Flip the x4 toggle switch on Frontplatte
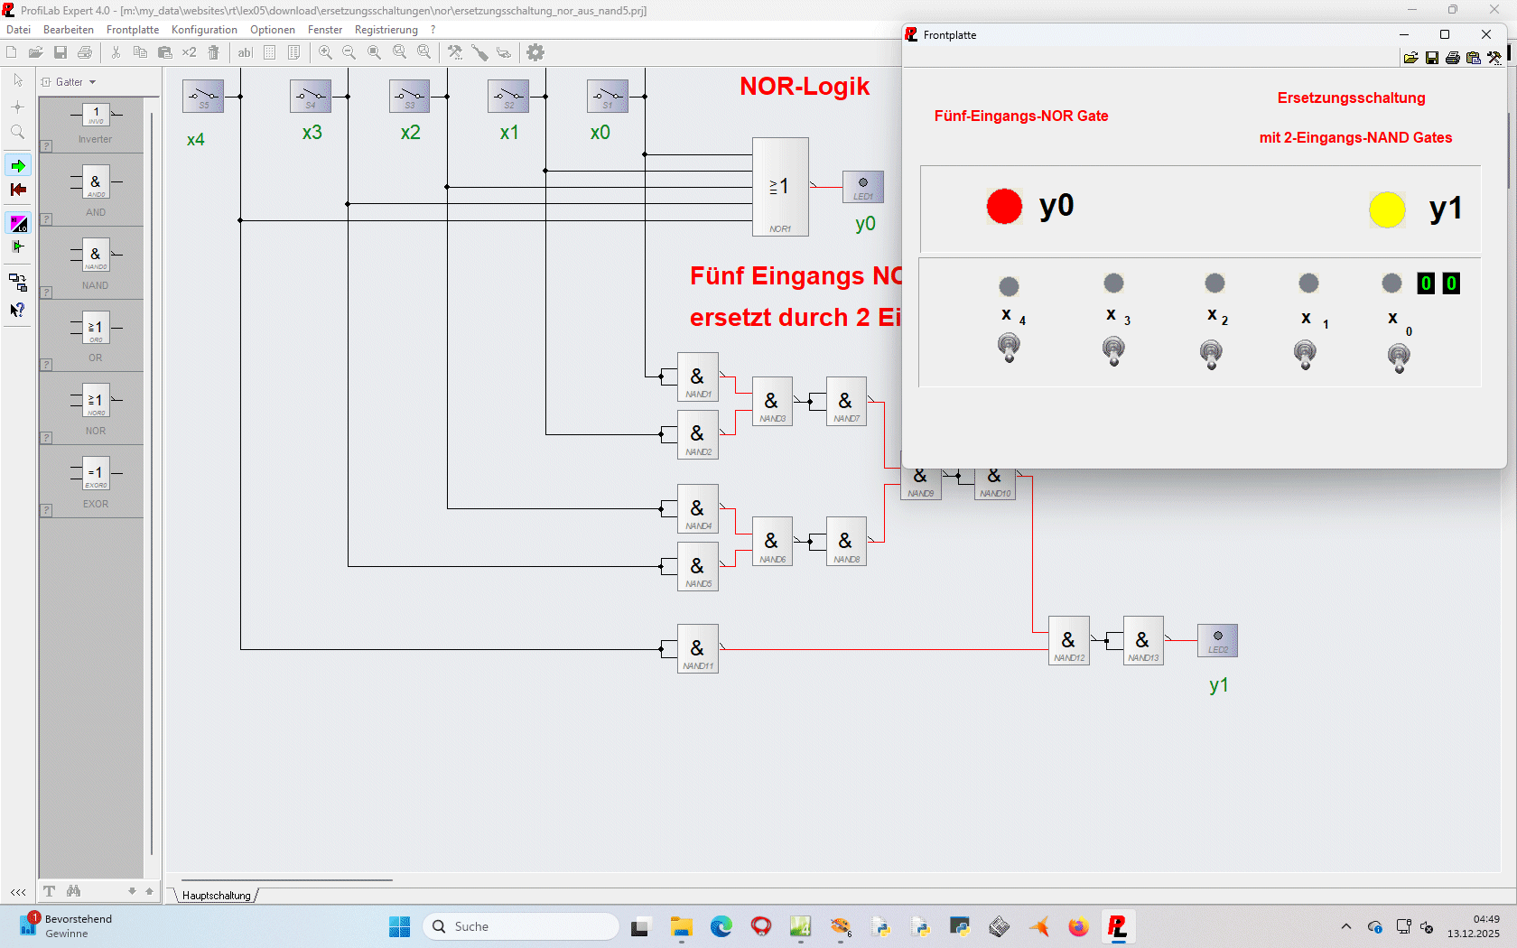Viewport: 1517px width, 948px height. 1009,348
